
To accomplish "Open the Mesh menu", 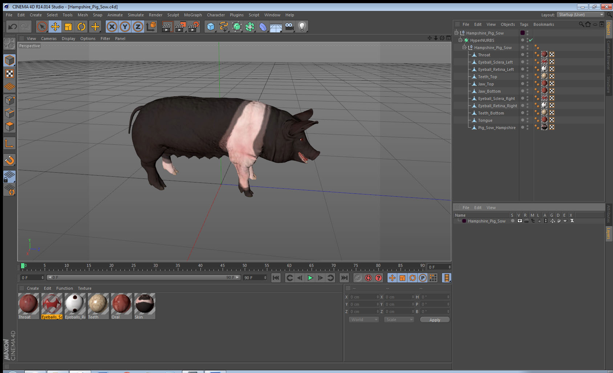I will click(x=82, y=15).
